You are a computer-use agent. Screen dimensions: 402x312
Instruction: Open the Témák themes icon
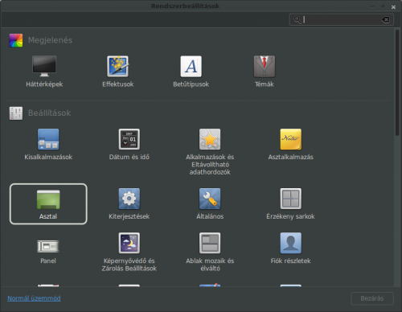point(265,66)
